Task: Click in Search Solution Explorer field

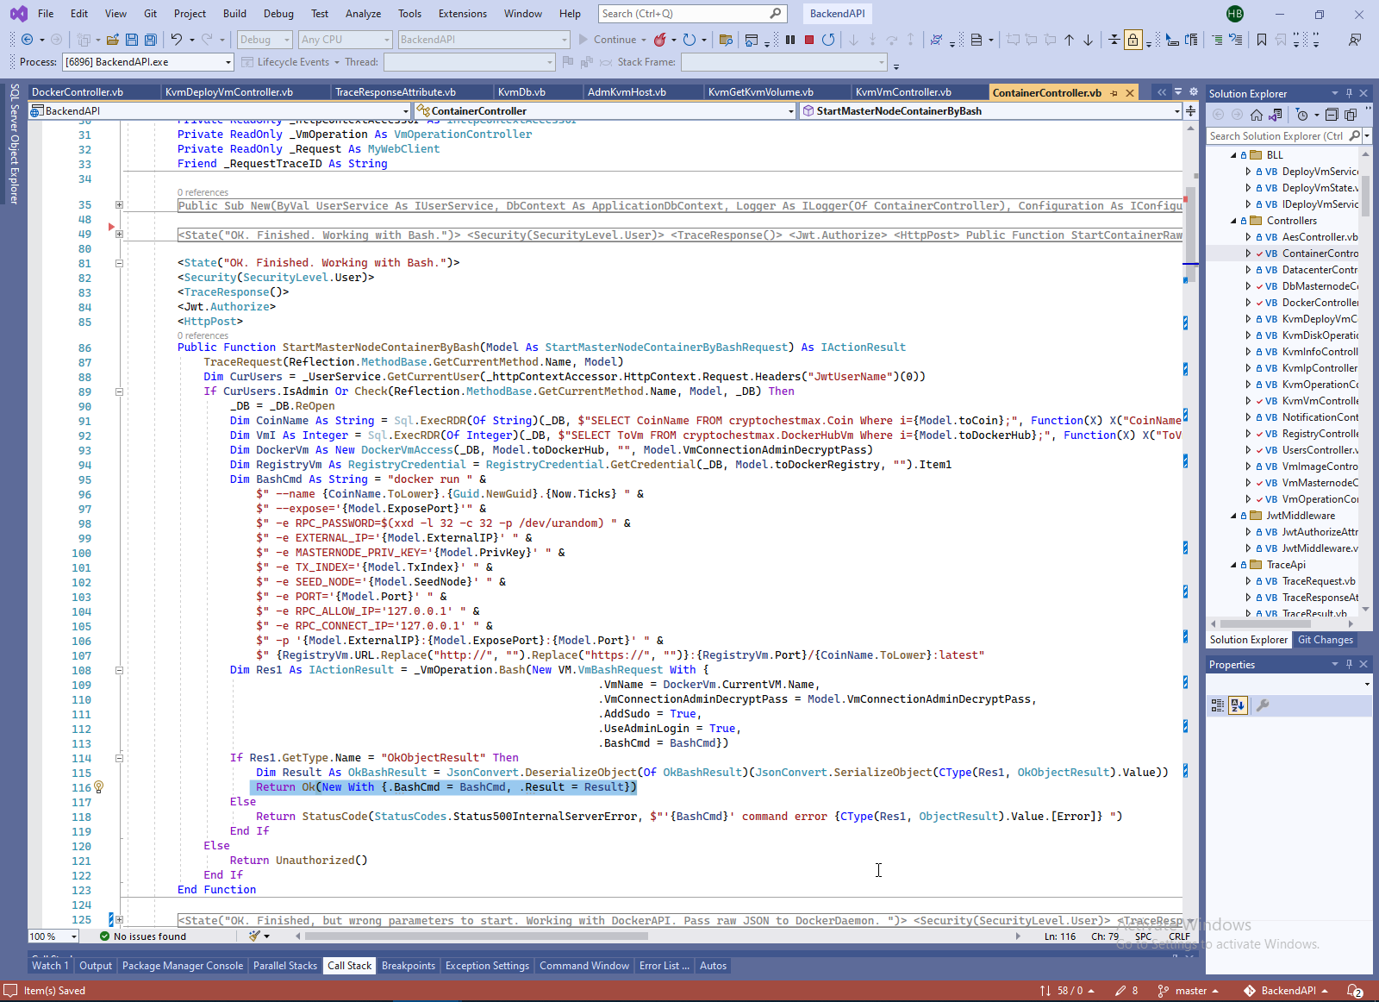Action: click(x=1277, y=136)
